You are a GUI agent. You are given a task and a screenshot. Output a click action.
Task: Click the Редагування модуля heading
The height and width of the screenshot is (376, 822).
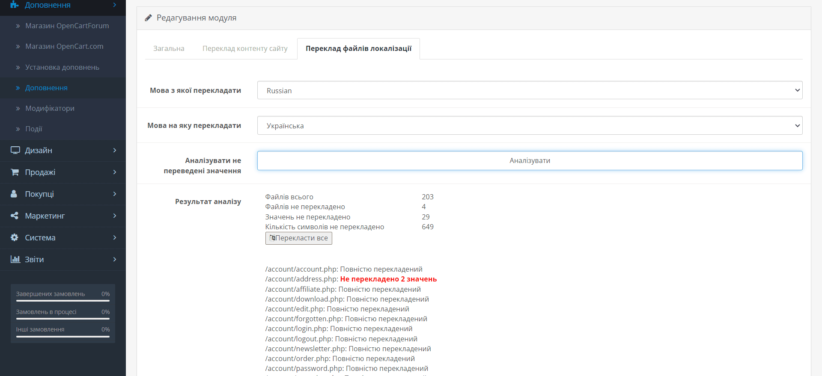[x=197, y=18]
